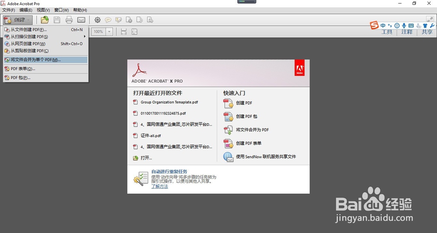Click the highlight text tool icon
The image size is (437, 233).
coord(118,20)
